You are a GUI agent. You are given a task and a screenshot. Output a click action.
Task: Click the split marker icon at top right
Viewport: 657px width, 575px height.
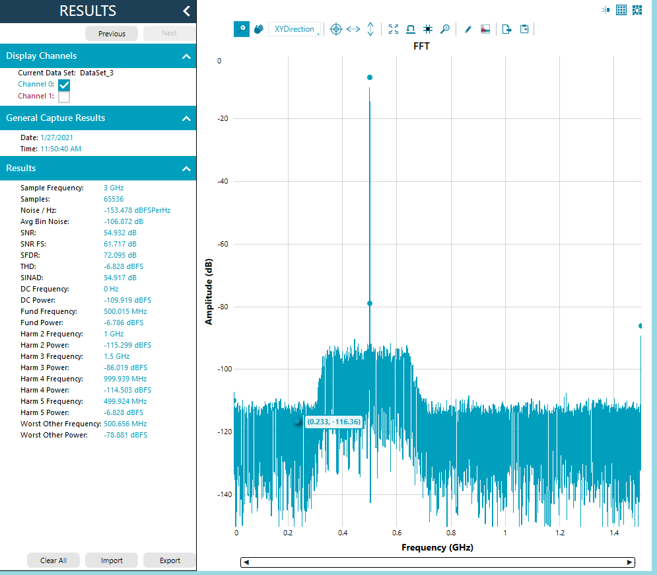point(605,10)
